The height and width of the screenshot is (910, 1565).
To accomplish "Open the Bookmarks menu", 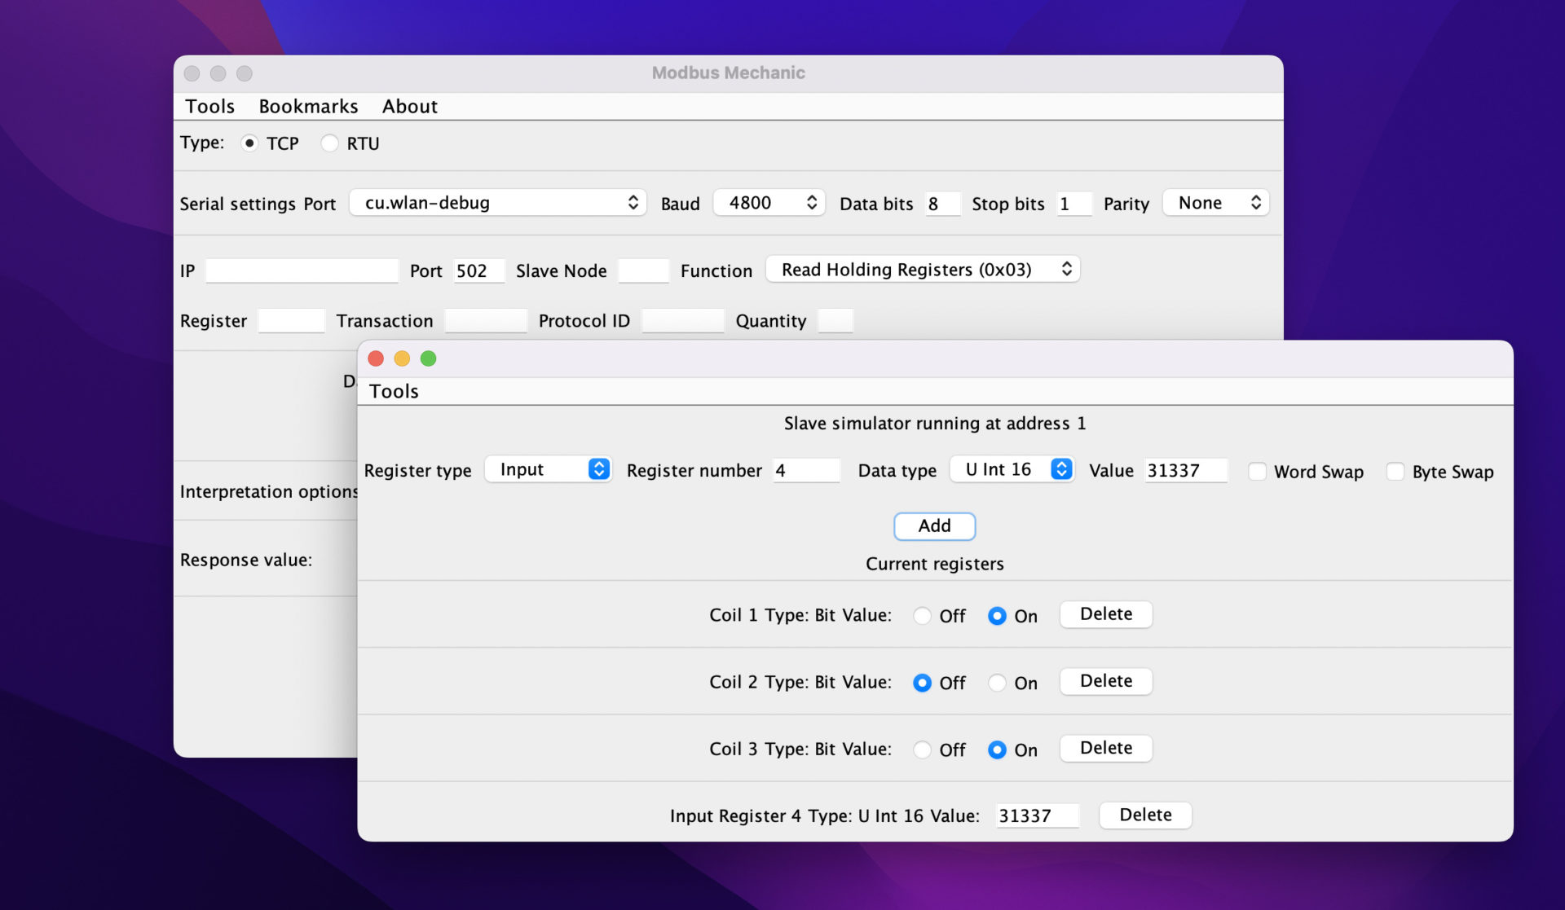I will pos(308,107).
